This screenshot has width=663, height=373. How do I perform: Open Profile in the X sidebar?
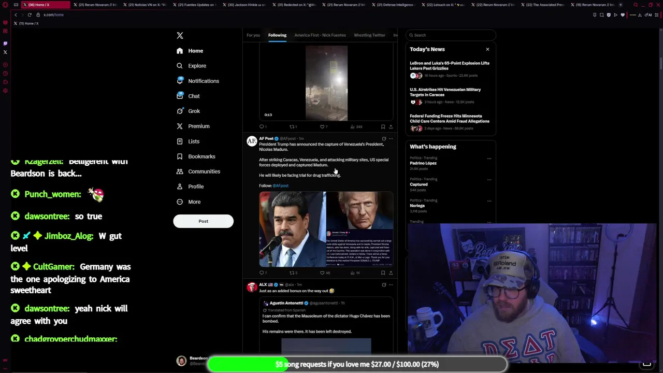pyautogui.click(x=190, y=186)
